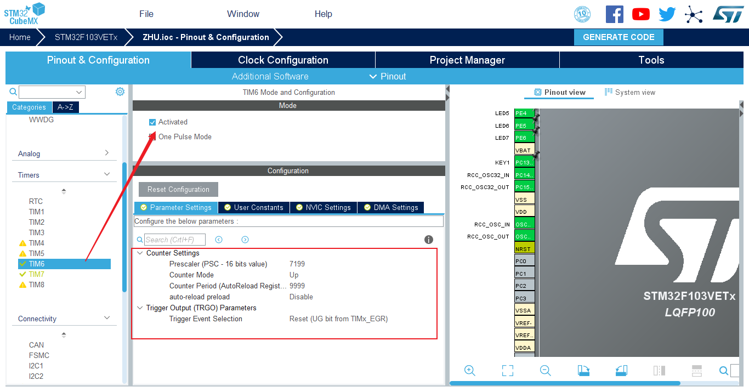Viewport: 749px width, 392px height.
Task: Select RTC in the Timers list
Action: tap(36, 201)
